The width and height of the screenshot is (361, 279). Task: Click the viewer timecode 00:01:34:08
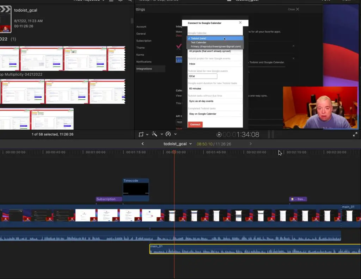[x=241, y=135]
